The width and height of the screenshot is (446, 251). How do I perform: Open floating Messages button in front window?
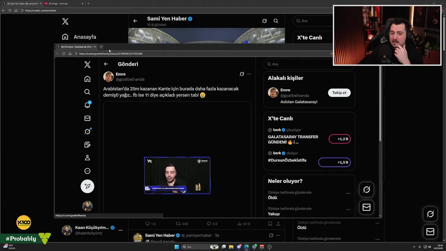[367, 207]
